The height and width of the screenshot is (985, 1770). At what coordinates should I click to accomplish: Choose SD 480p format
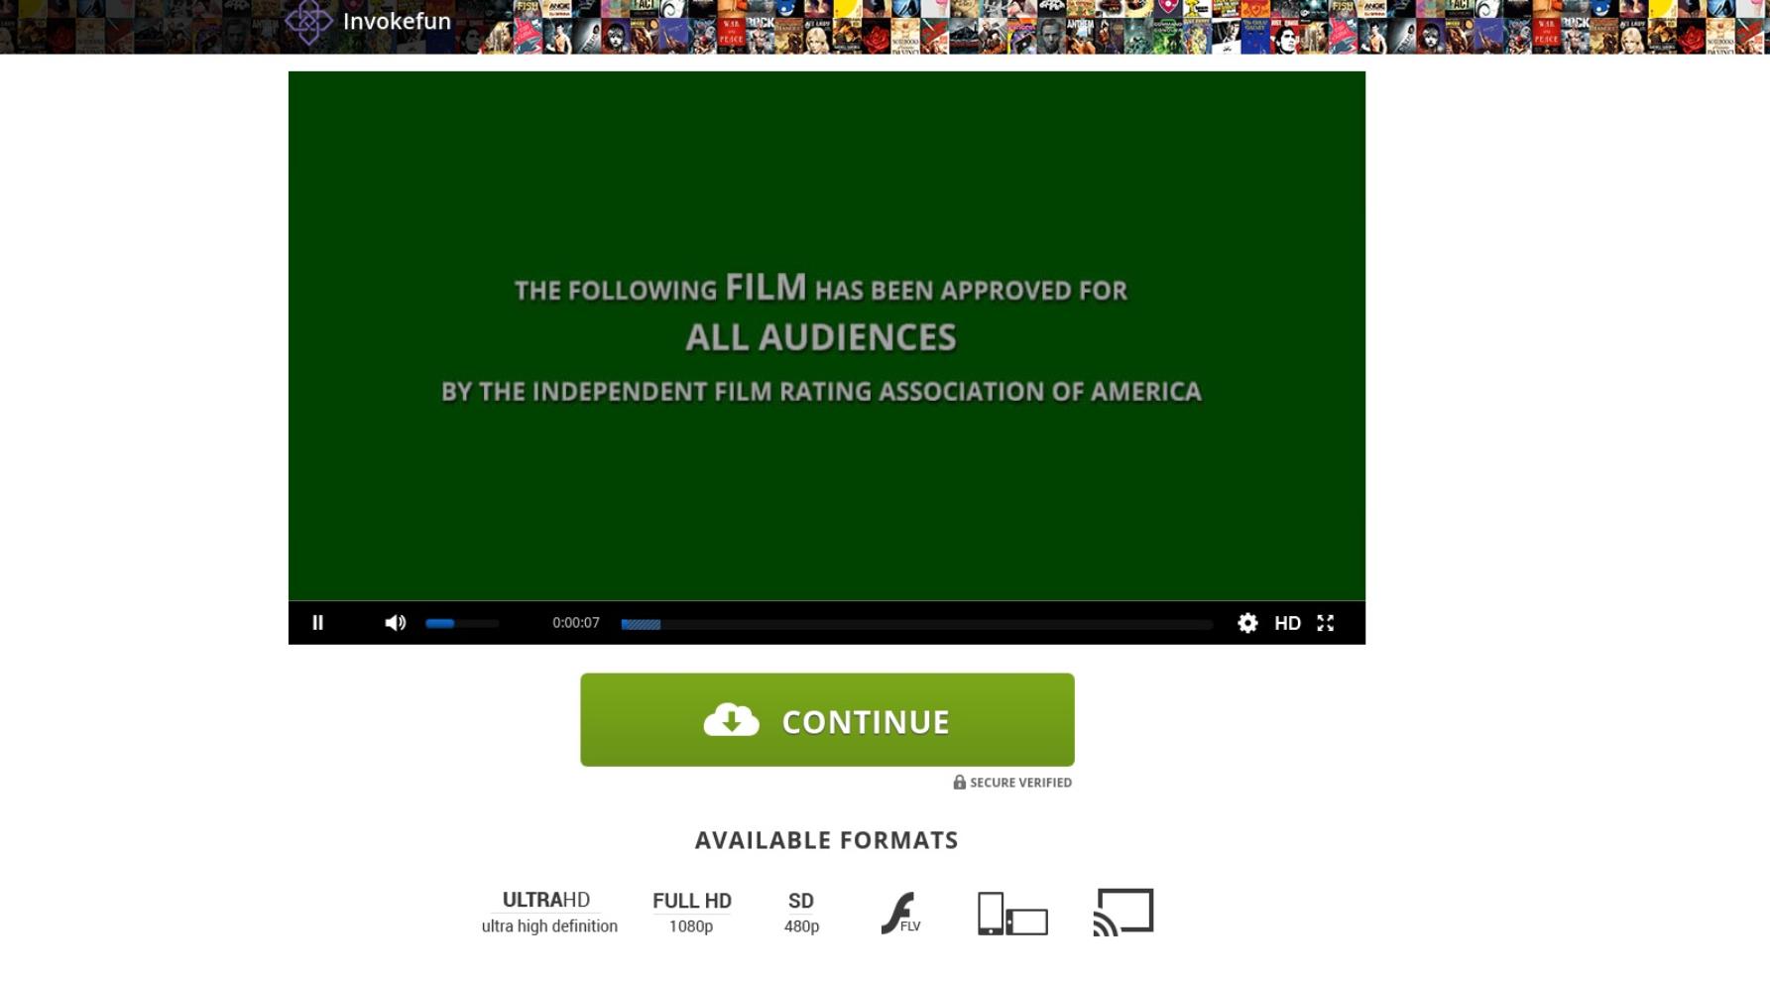tap(801, 913)
